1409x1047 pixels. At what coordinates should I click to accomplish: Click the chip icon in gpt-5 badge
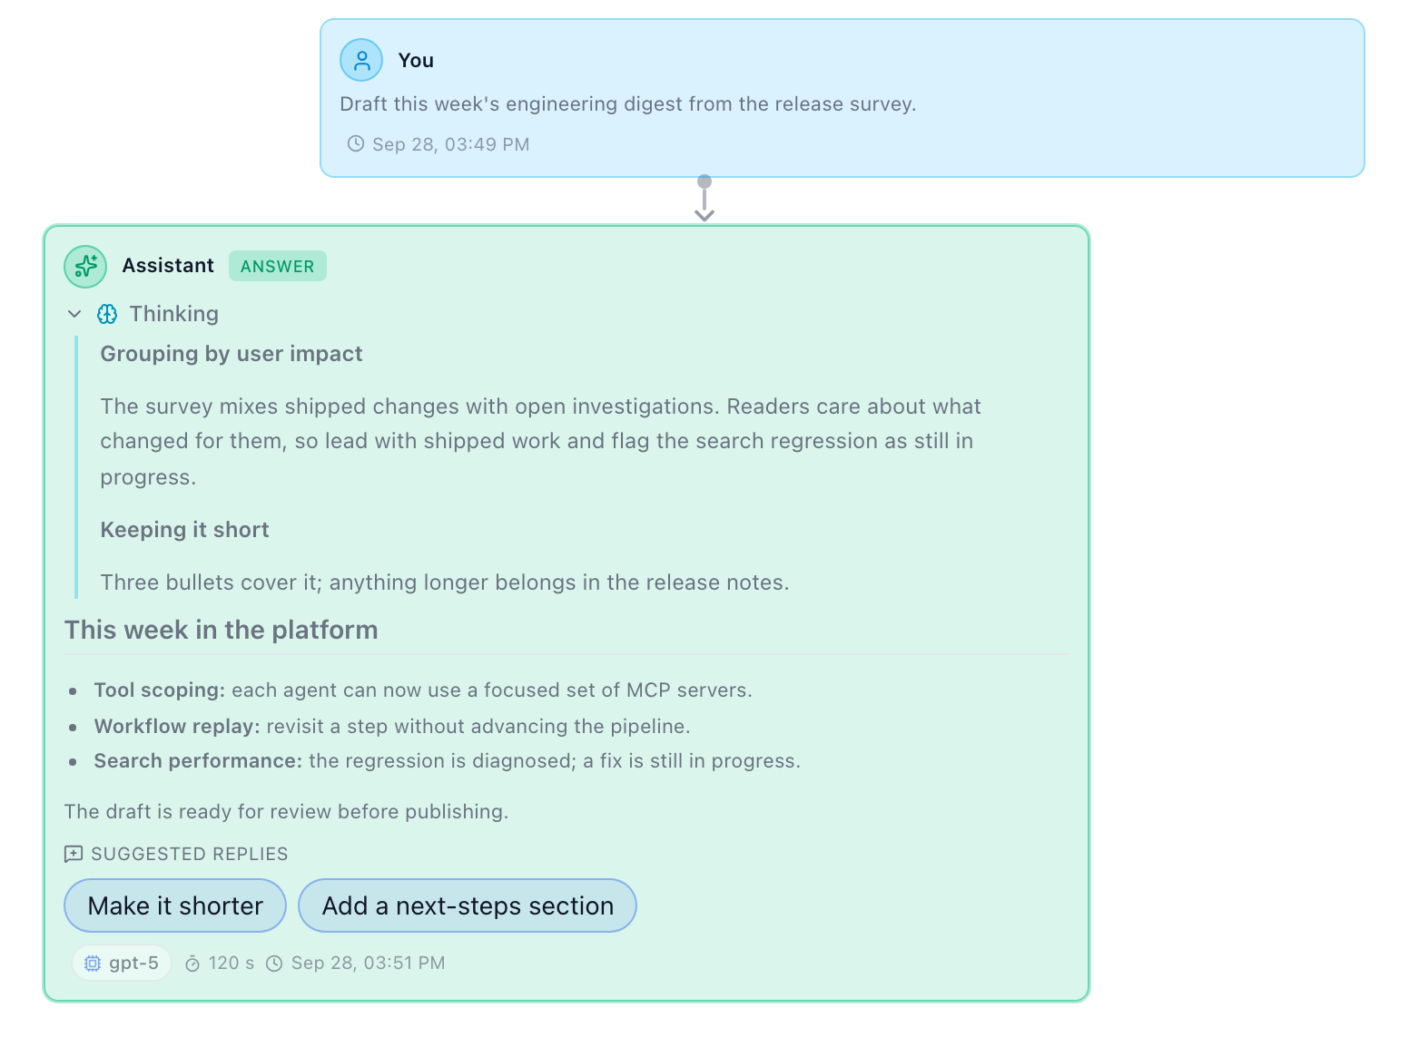[x=93, y=964]
